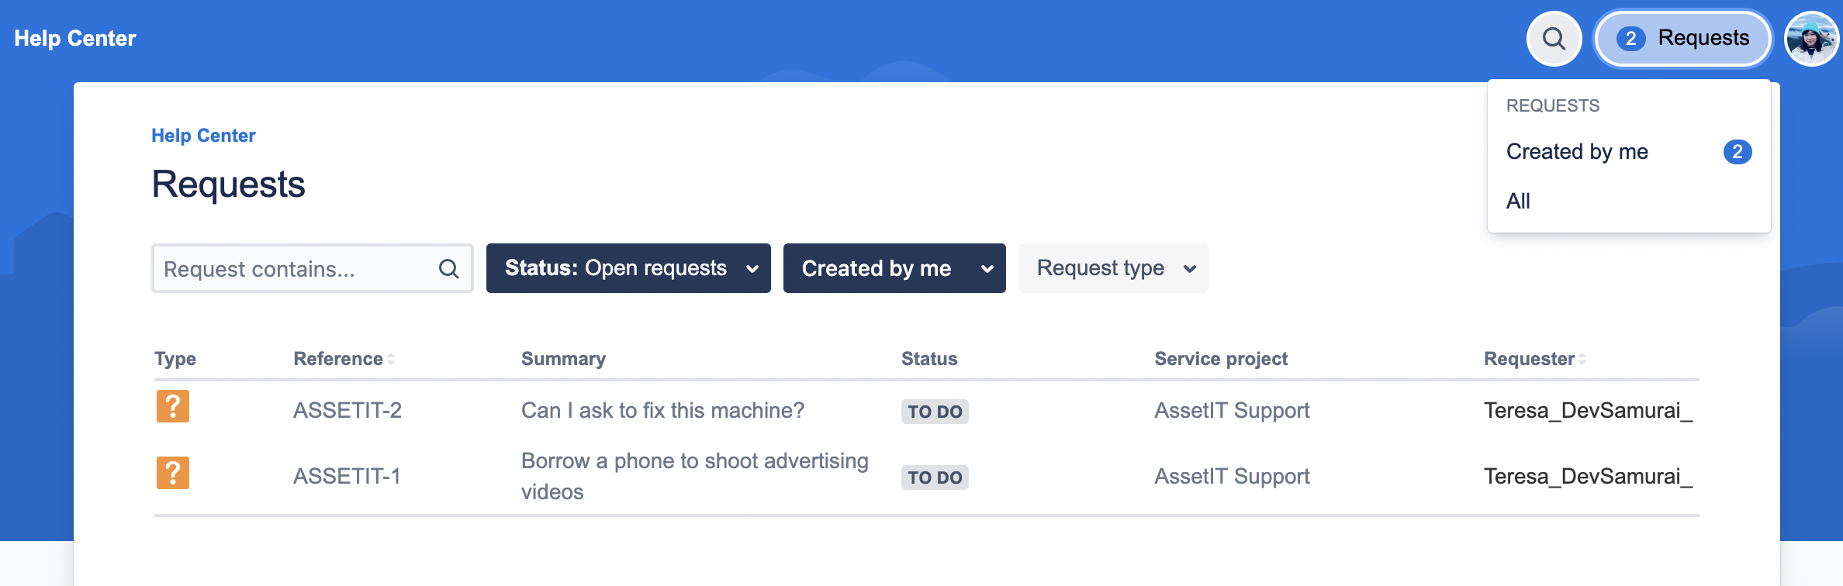1843x586 pixels.
Task: Click the question mark icon for ASSETIT-1
Action: pos(172,473)
